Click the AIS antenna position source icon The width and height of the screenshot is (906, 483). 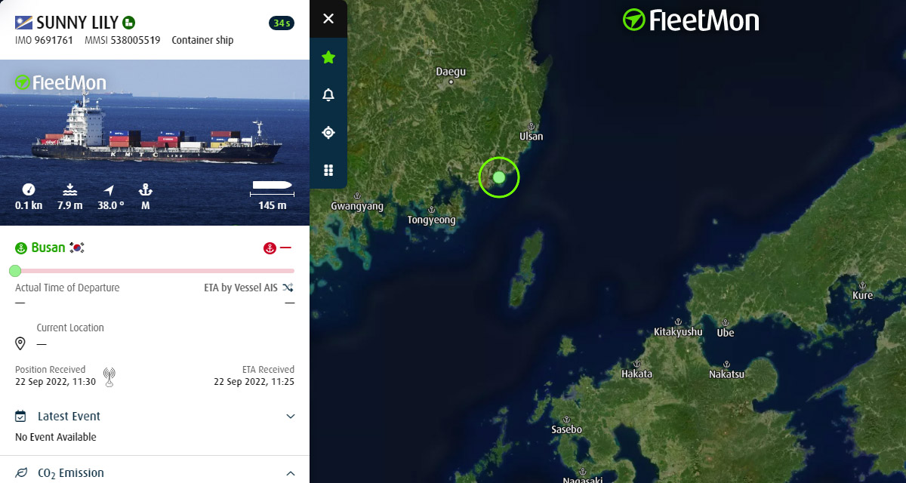pos(109,377)
